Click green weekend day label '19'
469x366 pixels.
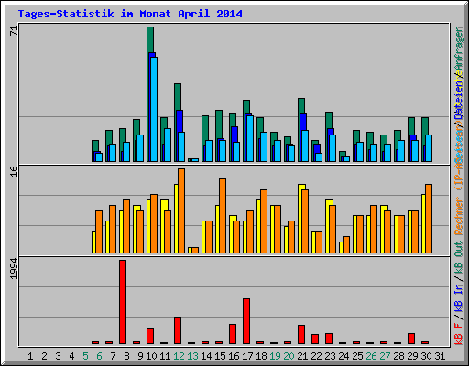pyautogui.click(x=275, y=356)
